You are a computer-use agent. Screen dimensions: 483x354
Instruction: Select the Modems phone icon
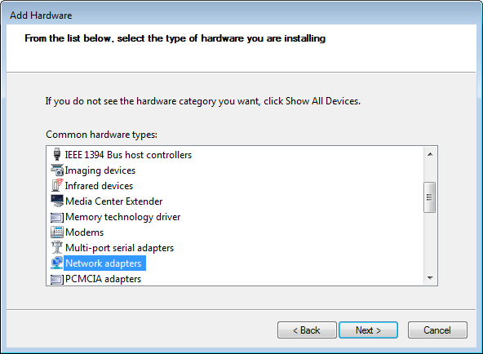coord(57,232)
